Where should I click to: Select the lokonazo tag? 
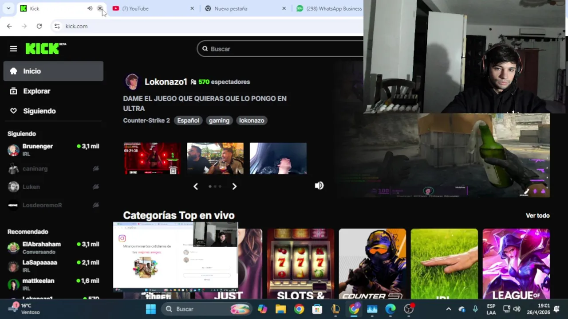[x=252, y=121]
